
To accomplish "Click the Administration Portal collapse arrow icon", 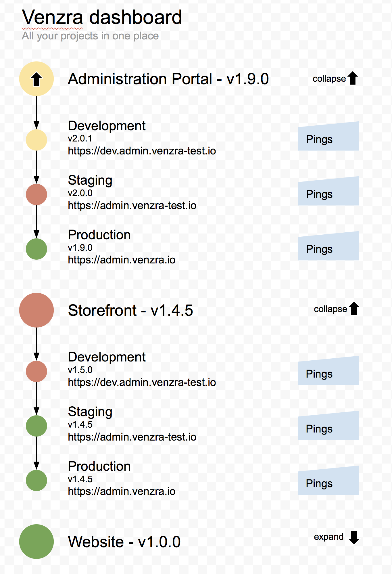I will click(x=353, y=78).
